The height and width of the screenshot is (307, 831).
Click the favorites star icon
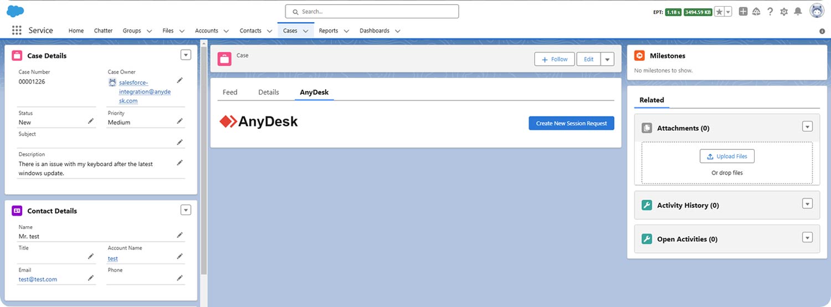[719, 12]
